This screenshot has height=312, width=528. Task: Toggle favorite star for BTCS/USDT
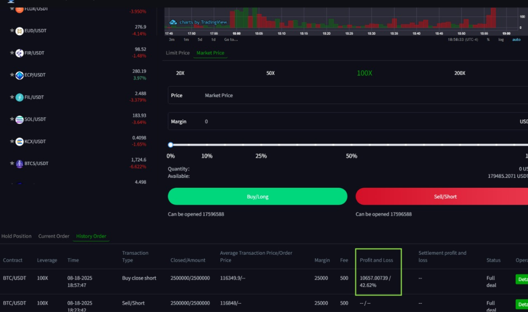coord(12,163)
